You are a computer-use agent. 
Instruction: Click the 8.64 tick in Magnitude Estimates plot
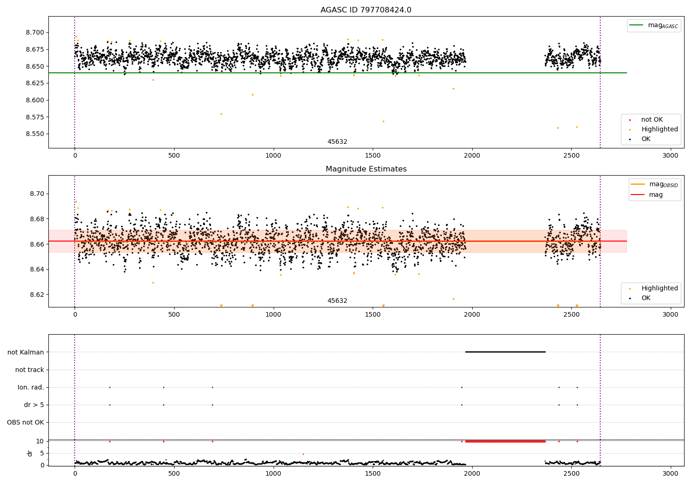(x=37, y=269)
